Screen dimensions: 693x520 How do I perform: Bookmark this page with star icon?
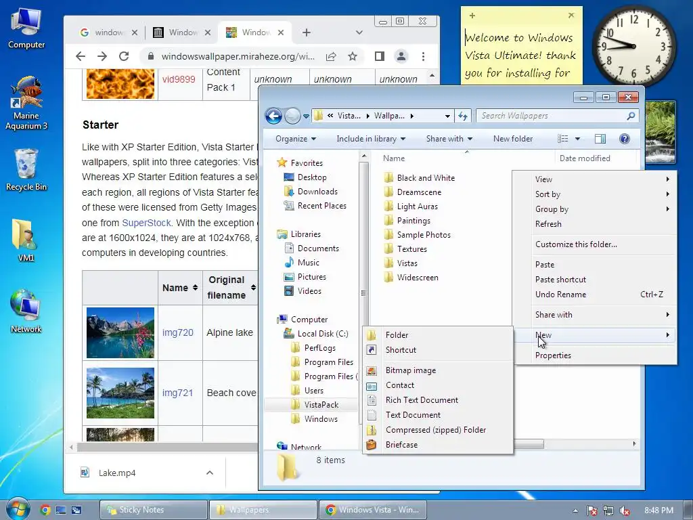pos(352,56)
